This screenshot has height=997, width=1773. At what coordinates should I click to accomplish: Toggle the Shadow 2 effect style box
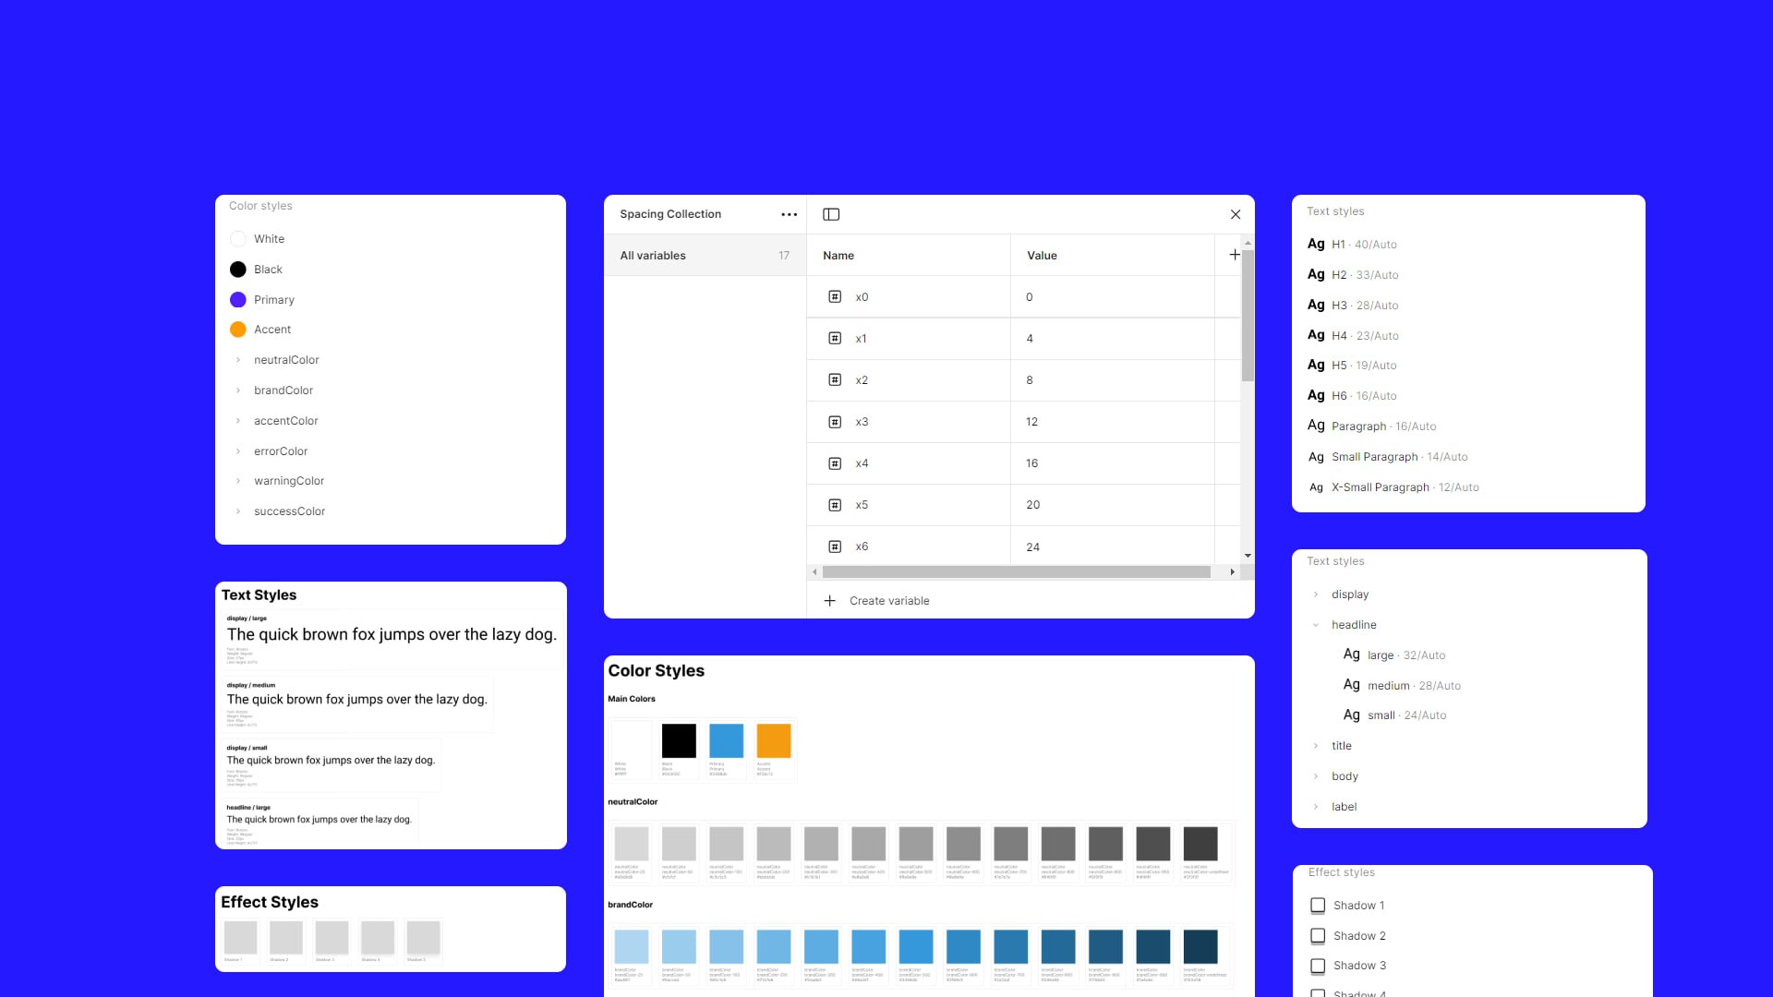pos(1318,936)
